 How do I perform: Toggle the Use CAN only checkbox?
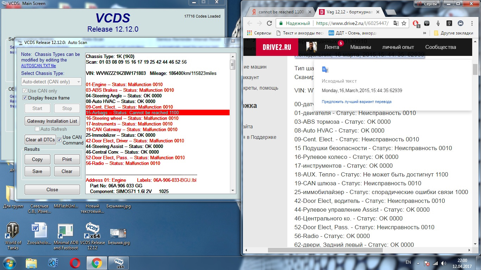25,91
